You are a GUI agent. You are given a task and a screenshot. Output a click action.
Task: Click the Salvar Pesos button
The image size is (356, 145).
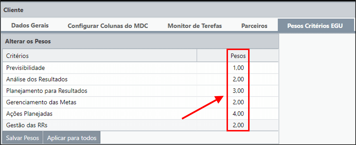pos(22,138)
